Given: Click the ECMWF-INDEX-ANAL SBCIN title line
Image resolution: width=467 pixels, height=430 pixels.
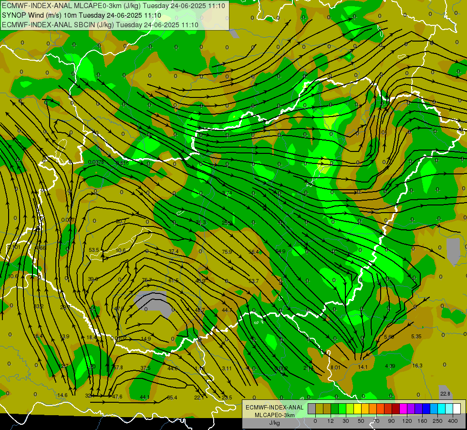Looking at the screenshot, I should (x=100, y=25).
